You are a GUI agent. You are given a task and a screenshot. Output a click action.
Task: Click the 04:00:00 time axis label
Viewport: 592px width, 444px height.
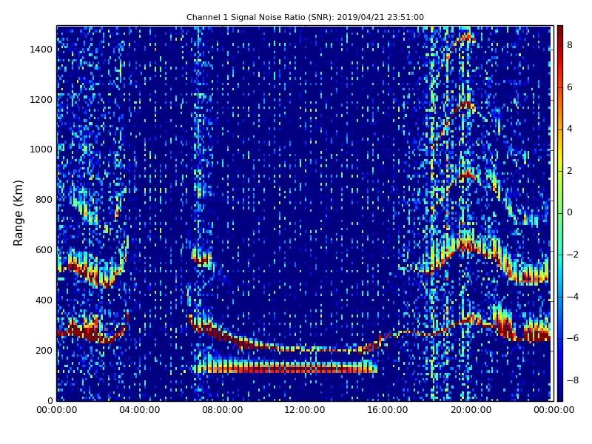pyautogui.click(x=140, y=410)
